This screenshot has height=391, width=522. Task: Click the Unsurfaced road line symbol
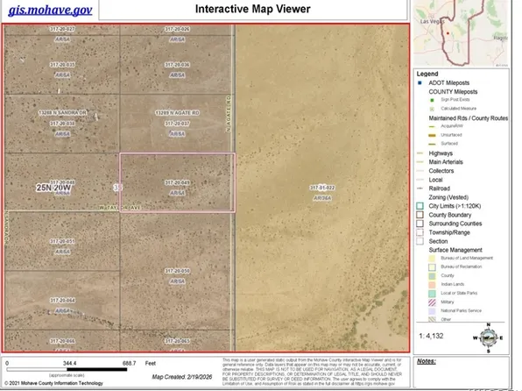point(432,135)
